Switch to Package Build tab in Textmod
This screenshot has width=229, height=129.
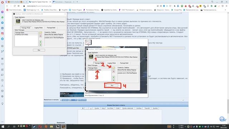point(51,28)
